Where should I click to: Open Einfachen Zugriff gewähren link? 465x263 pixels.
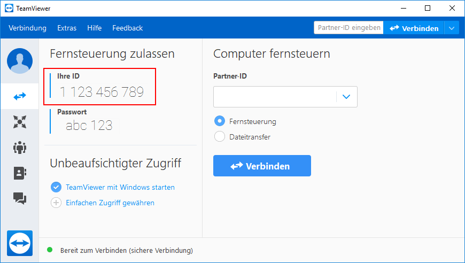pos(110,203)
